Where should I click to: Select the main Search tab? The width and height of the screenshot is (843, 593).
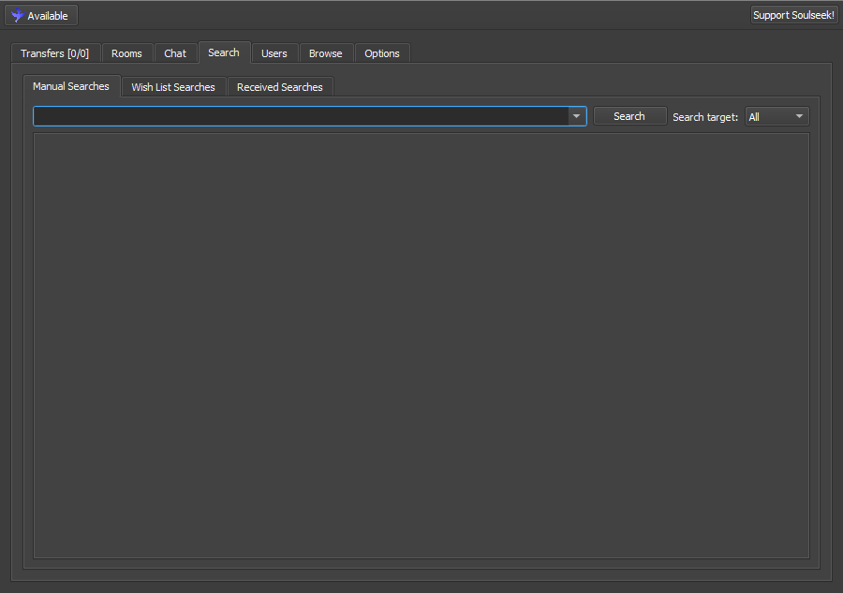pyautogui.click(x=224, y=52)
